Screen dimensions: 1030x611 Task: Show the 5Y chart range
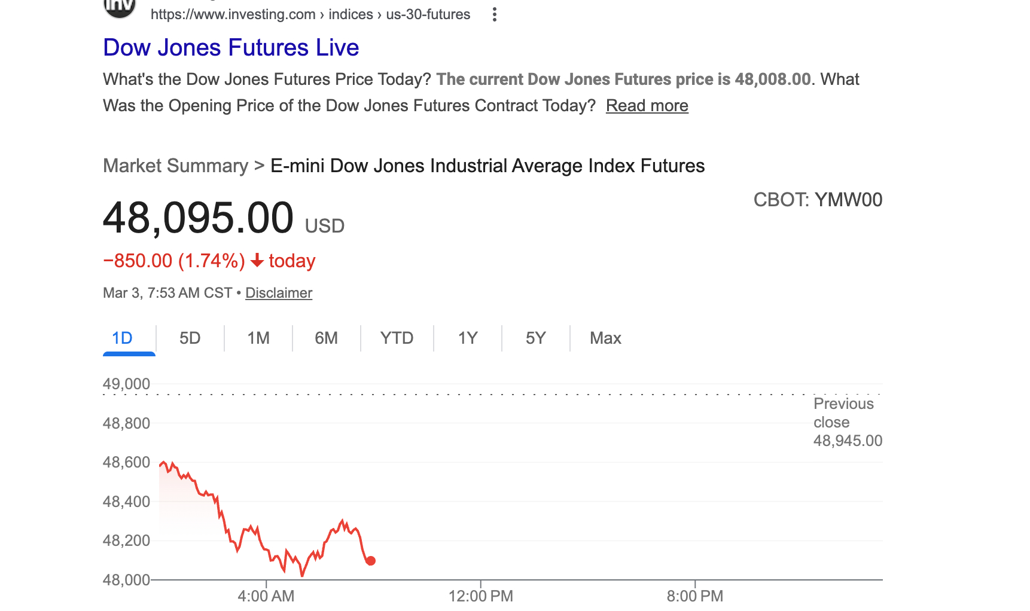pyautogui.click(x=535, y=338)
